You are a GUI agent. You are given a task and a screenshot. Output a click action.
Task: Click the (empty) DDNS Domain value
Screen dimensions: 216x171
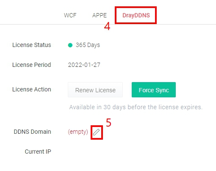(78, 132)
